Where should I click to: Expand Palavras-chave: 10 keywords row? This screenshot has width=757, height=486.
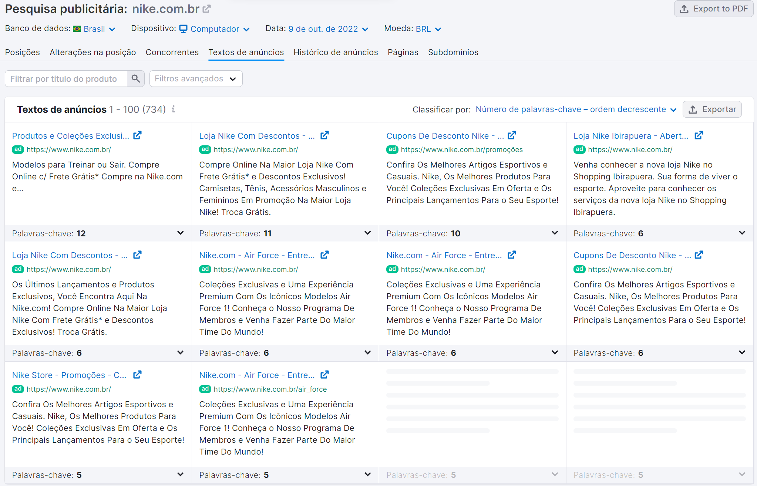coord(555,233)
